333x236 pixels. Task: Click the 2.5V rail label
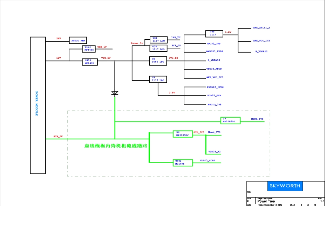[172, 93]
